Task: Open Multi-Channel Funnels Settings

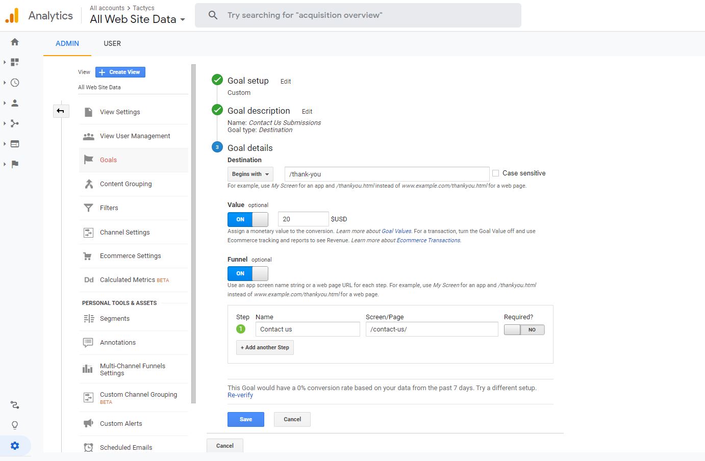Action: point(134,370)
